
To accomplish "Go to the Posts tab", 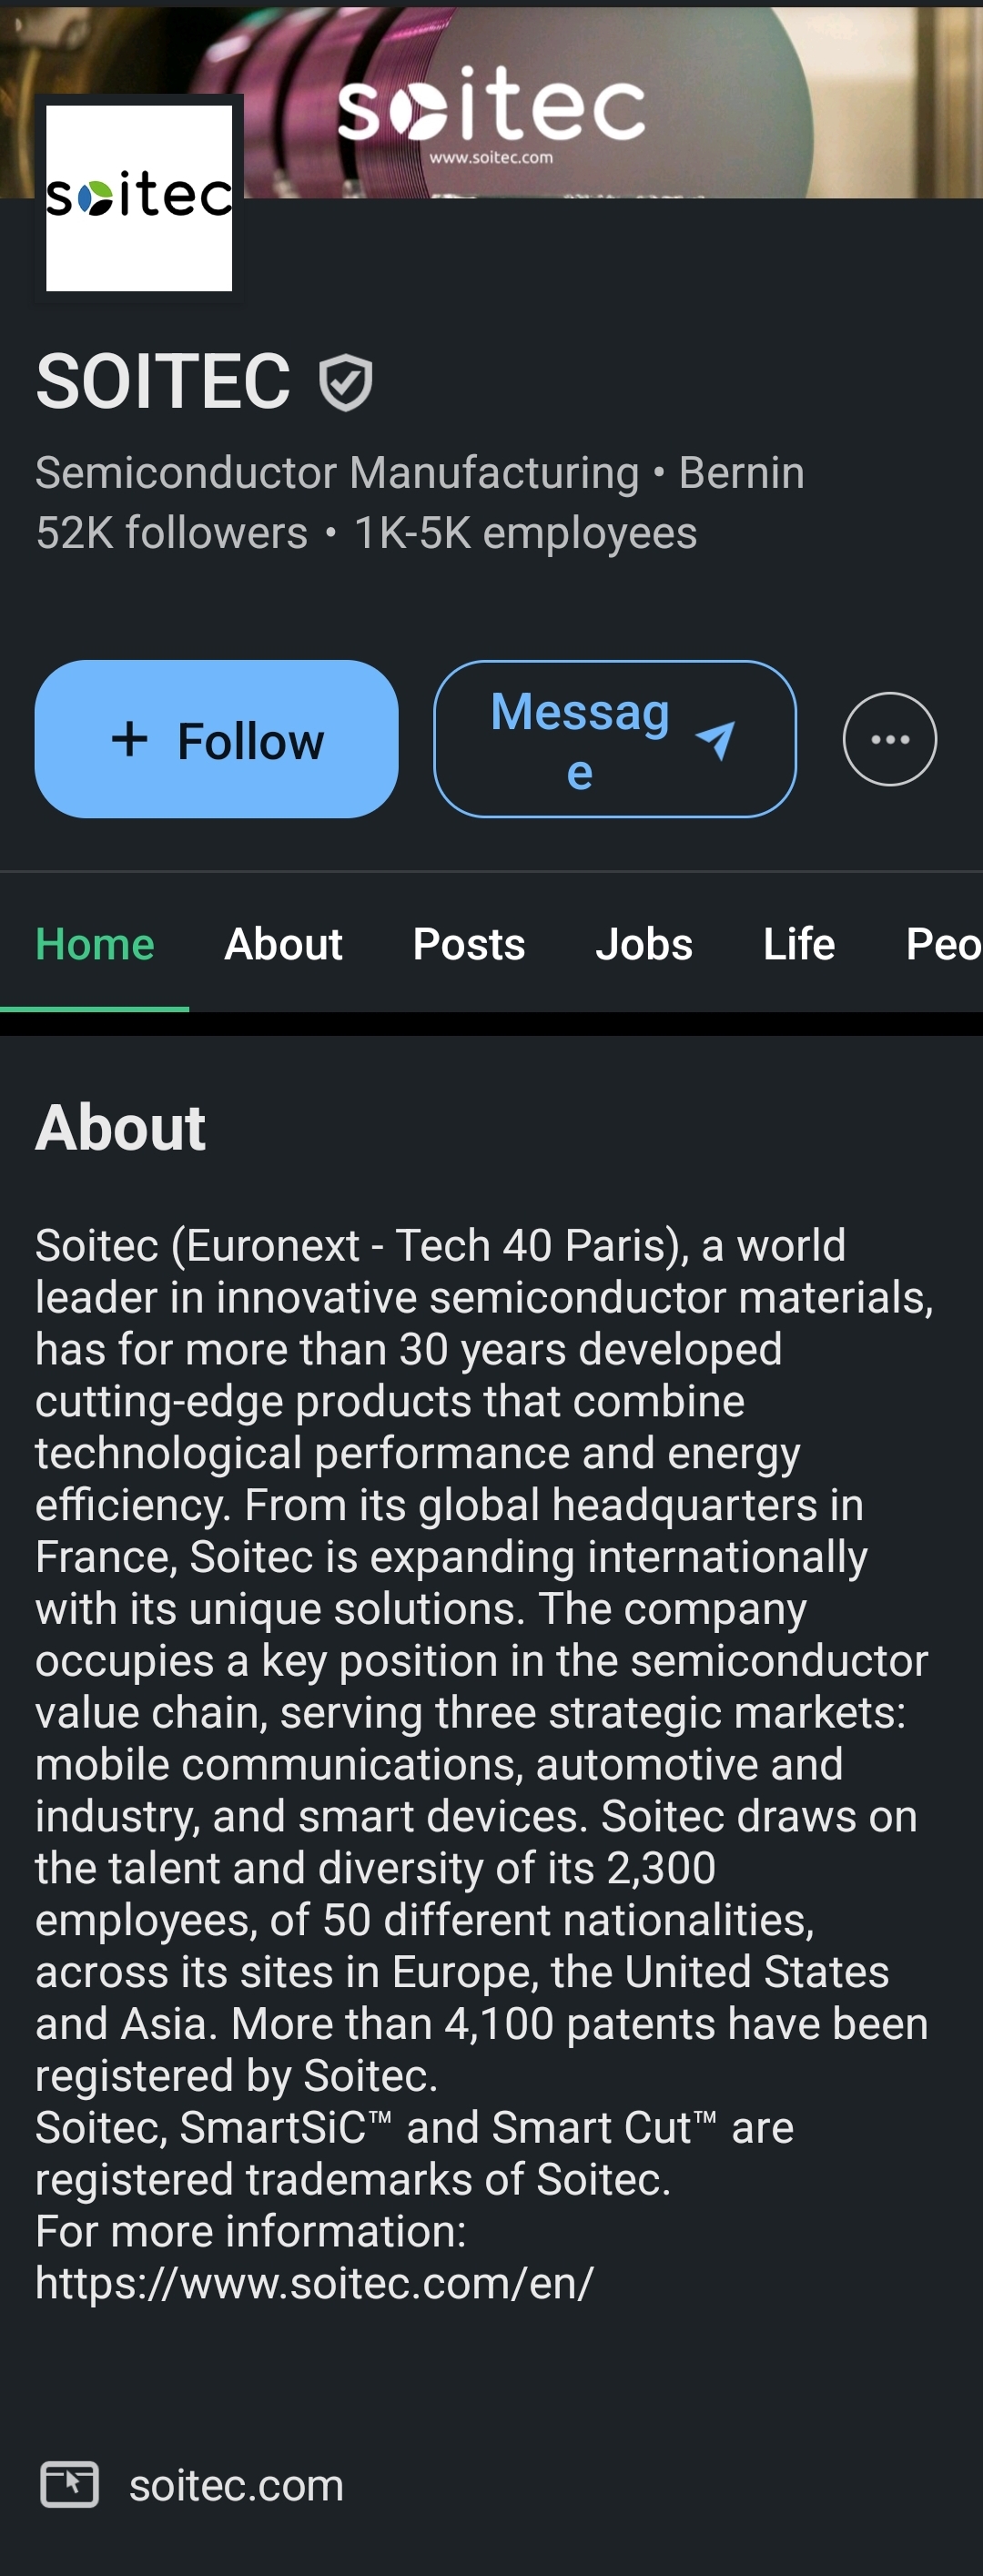I will pyautogui.click(x=469, y=944).
